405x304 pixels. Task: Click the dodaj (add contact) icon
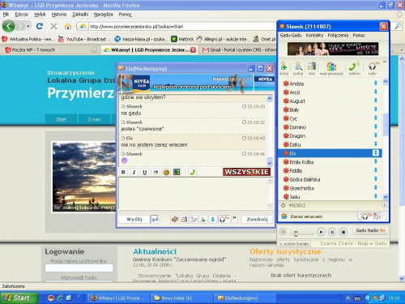(283, 68)
